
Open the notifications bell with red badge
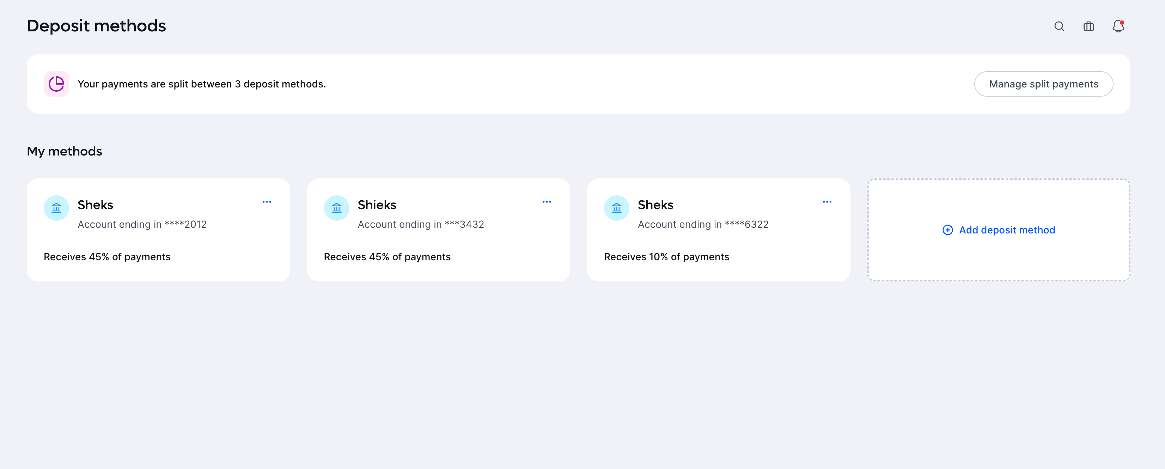[1118, 26]
